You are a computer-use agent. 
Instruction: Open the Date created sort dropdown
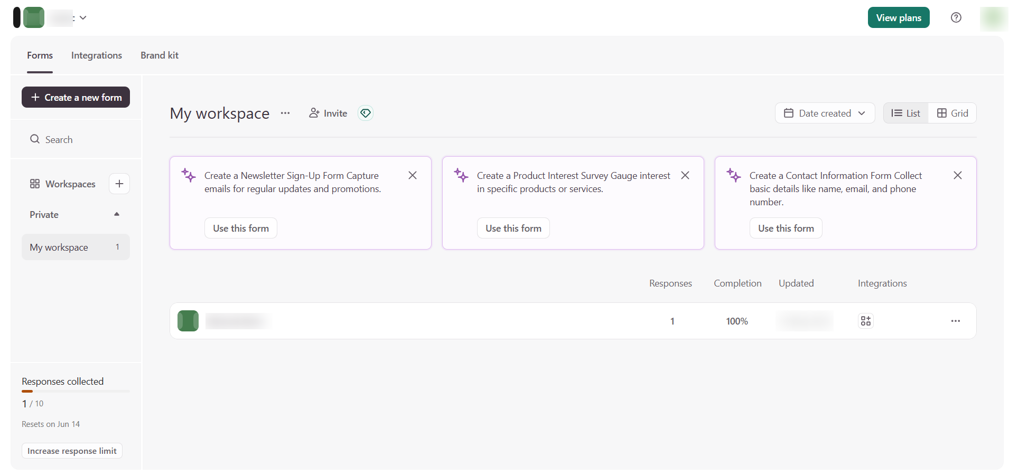tap(825, 113)
